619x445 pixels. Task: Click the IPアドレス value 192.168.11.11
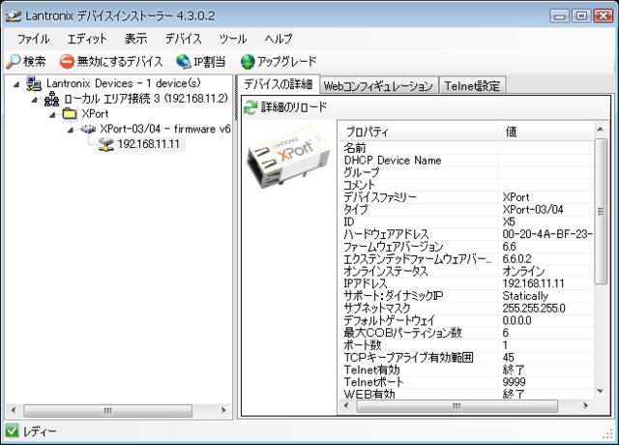pyautogui.click(x=533, y=283)
